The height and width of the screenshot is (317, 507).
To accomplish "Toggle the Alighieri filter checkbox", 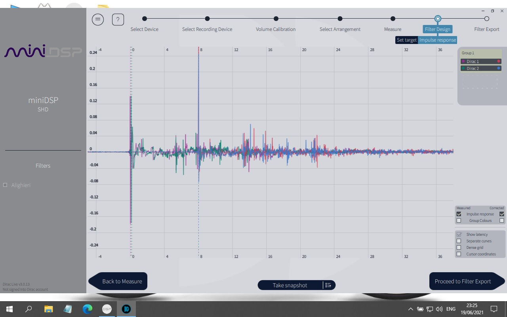I will 5,185.
